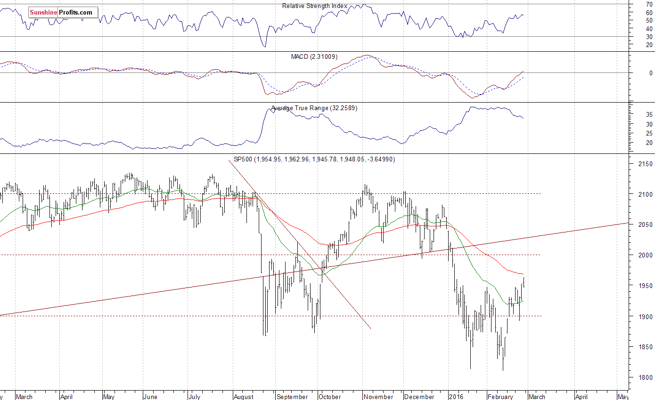Click the June date label
655x400 pixels.
[150, 397]
